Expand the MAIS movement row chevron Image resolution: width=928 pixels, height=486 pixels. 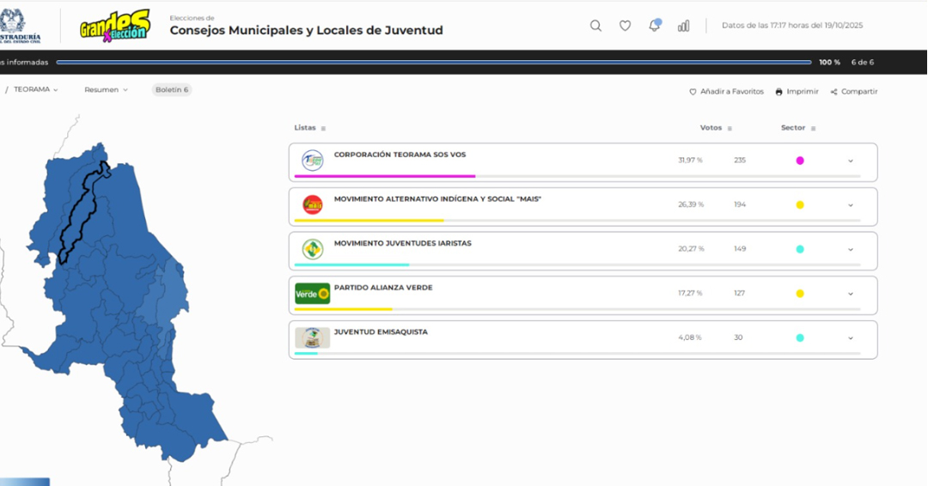[851, 205]
